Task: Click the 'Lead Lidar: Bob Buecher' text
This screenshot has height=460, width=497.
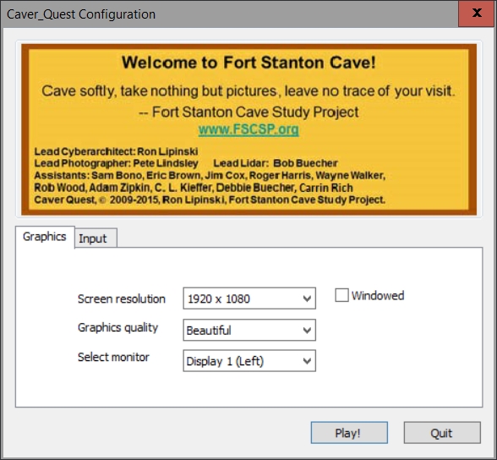Action: tap(276, 163)
